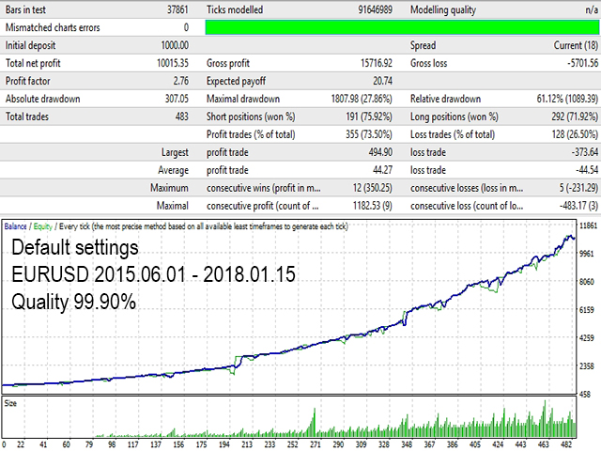Click the Expected payoff 20.74 value
This screenshot has height=451, width=601.
[382, 81]
